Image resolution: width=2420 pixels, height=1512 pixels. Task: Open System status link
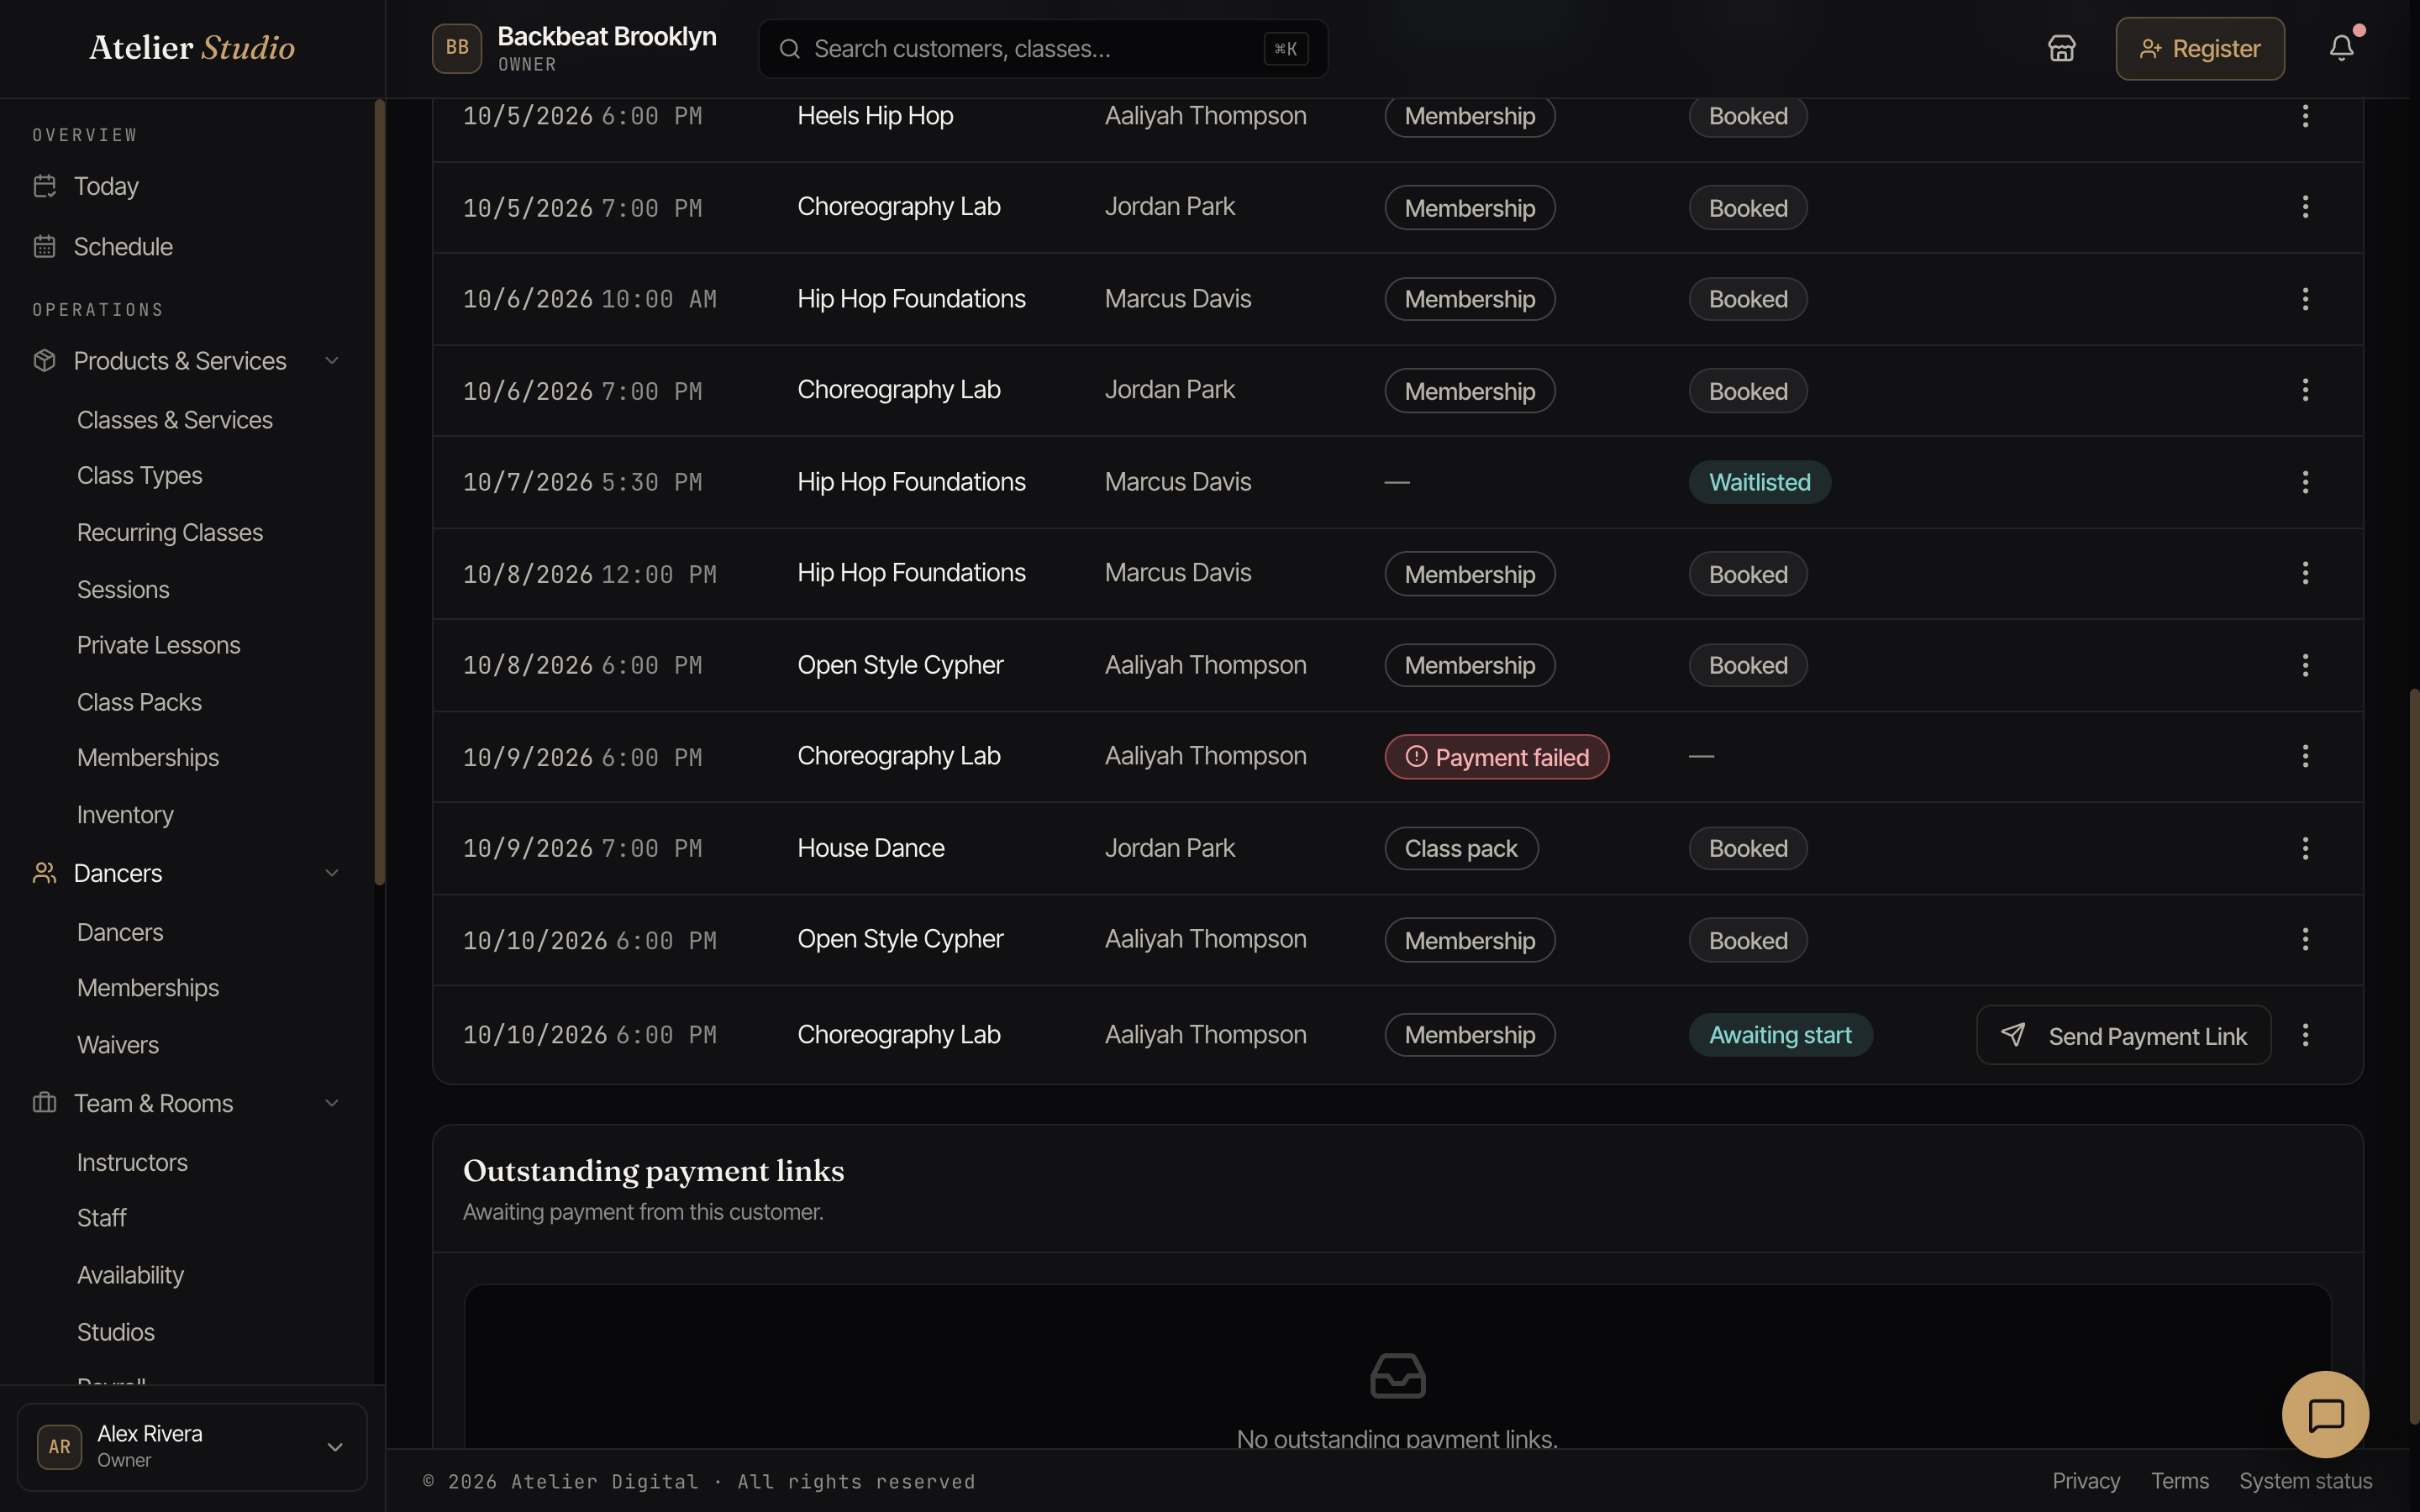tap(2305, 1481)
